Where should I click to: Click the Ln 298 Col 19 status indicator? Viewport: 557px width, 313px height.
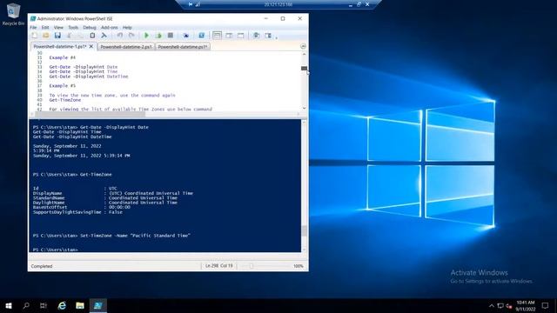tap(218, 266)
